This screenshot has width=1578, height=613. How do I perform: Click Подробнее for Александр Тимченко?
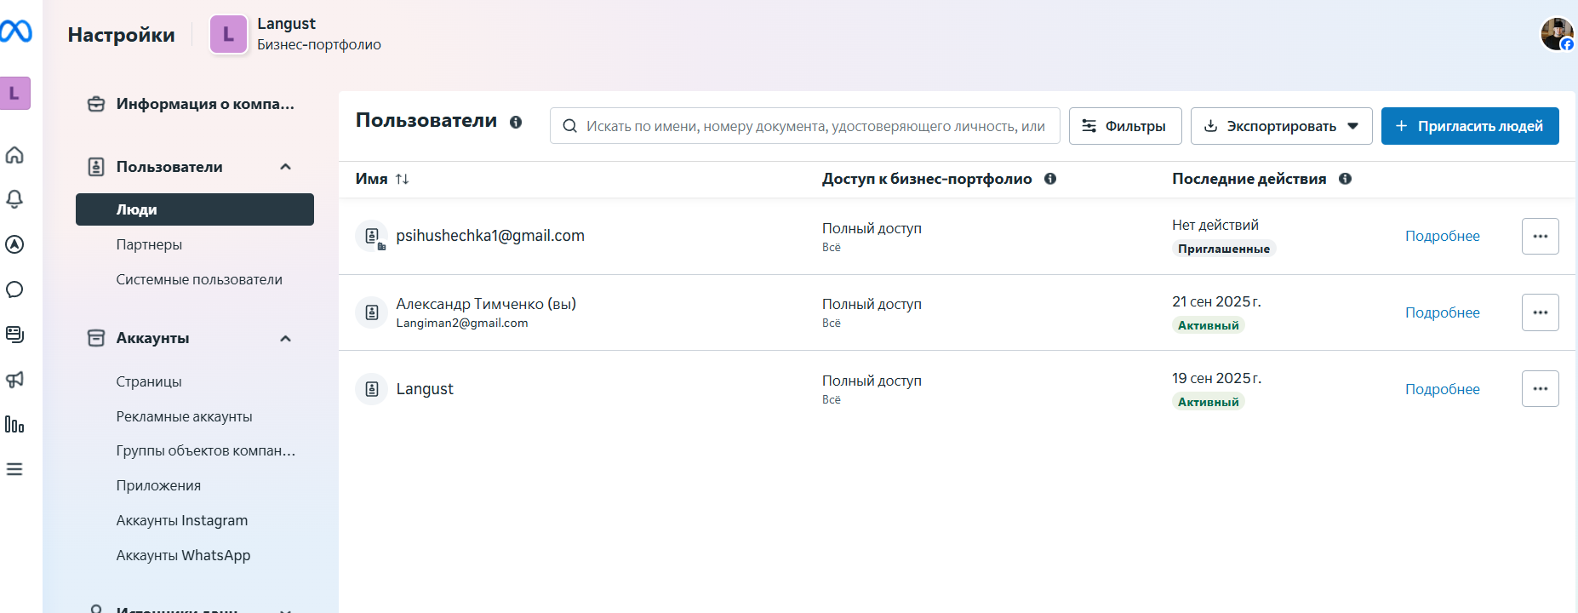(1442, 312)
